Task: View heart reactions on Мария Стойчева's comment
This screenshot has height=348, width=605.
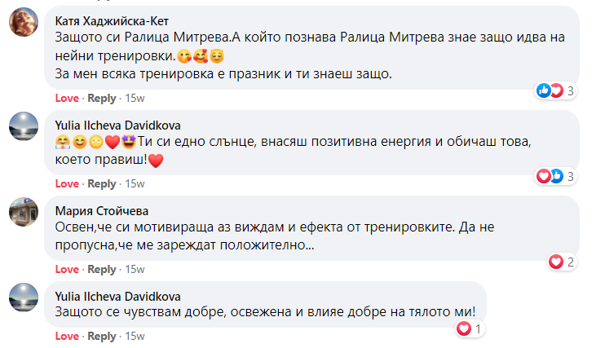Action: coord(562,262)
